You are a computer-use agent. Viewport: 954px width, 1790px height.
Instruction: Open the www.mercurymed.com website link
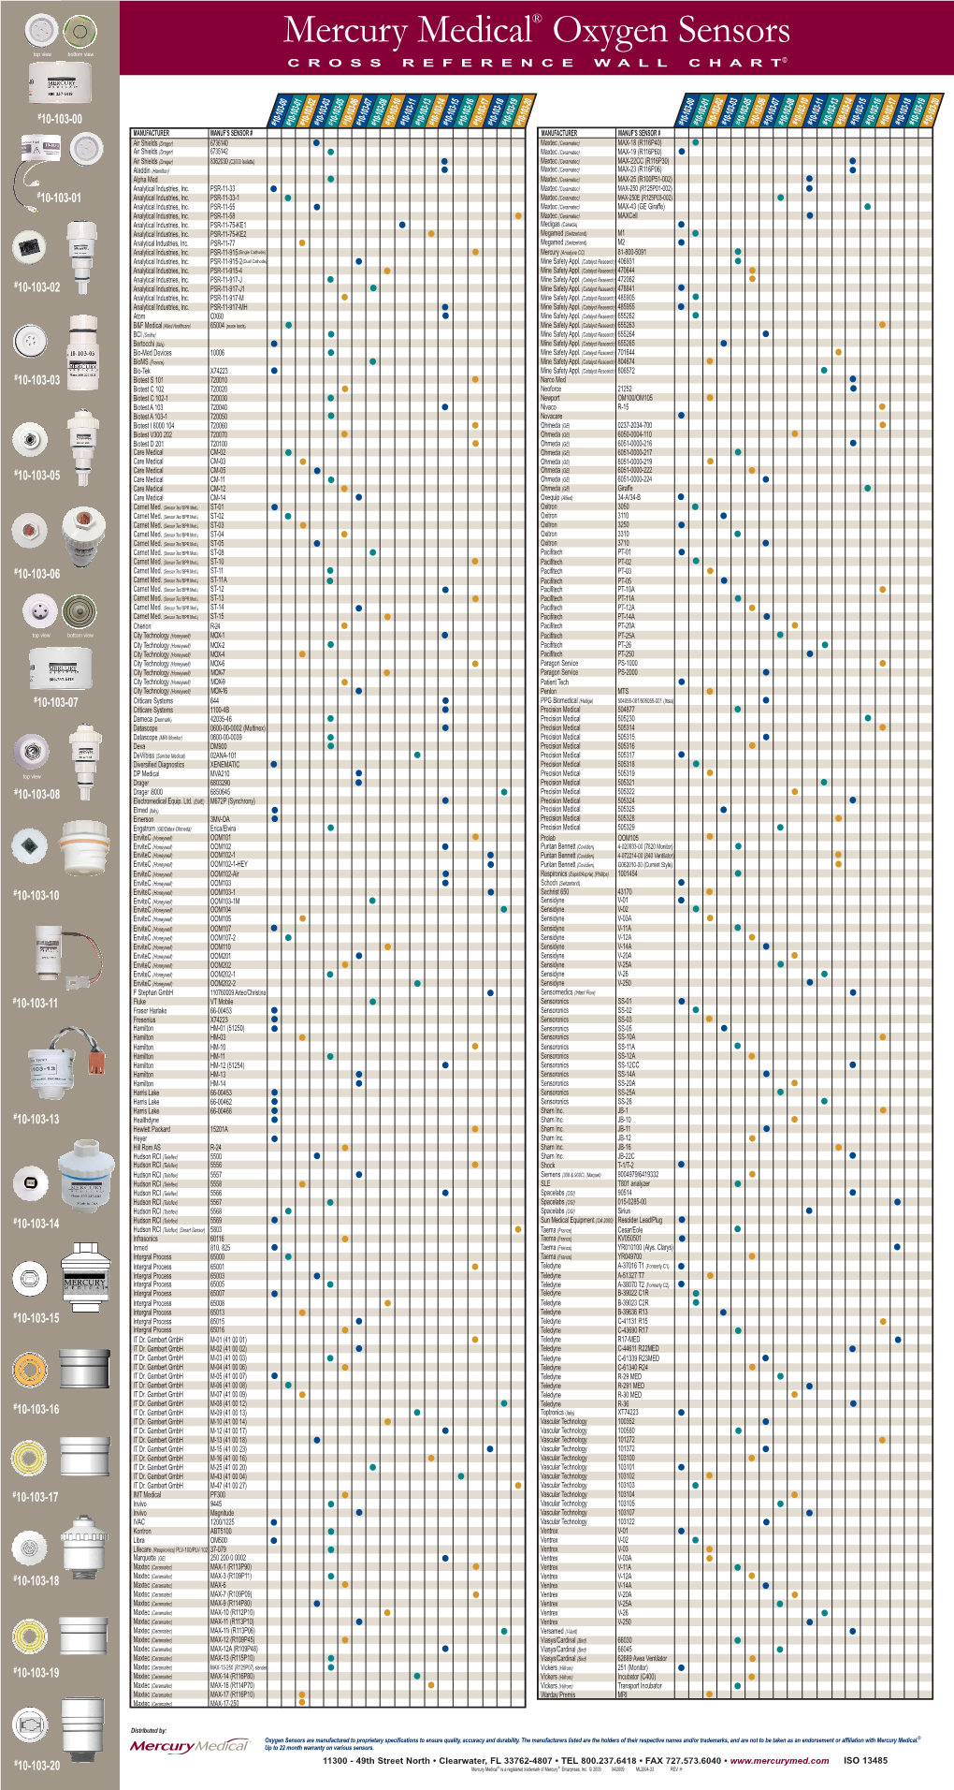(x=779, y=1760)
